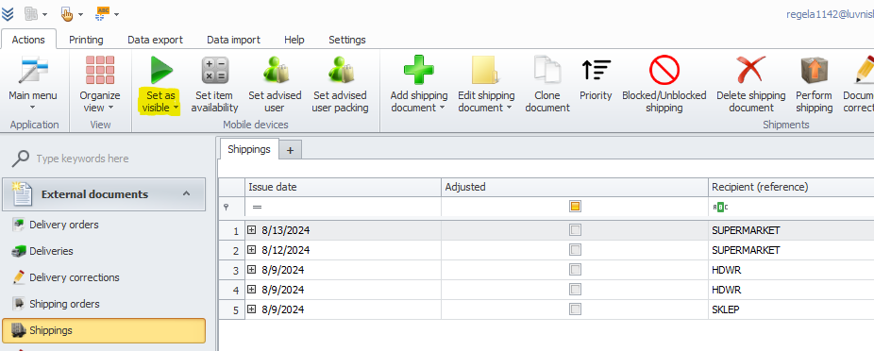Collapse the External documents section

pyautogui.click(x=187, y=193)
